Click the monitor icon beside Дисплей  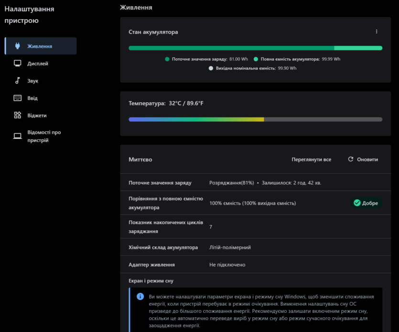coord(17,63)
